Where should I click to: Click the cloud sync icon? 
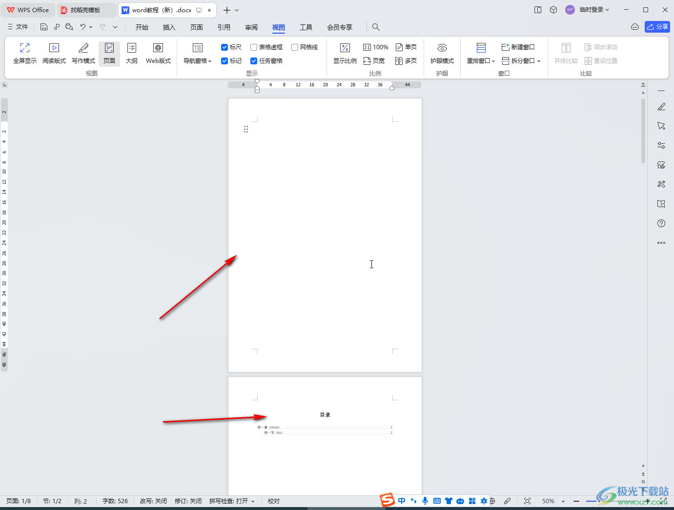(635, 27)
